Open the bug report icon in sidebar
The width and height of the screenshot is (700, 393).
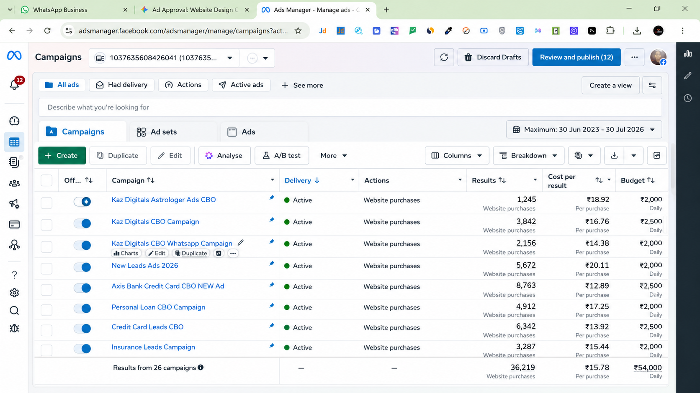point(14,328)
